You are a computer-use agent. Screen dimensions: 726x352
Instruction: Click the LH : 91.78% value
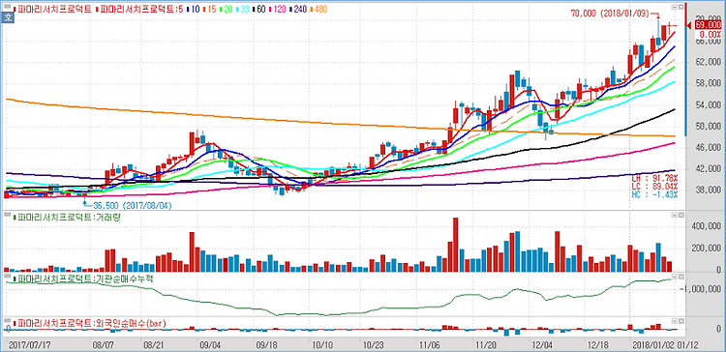click(x=654, y=178)
